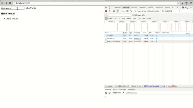Open the Timeline tab

tap(142, 7)
